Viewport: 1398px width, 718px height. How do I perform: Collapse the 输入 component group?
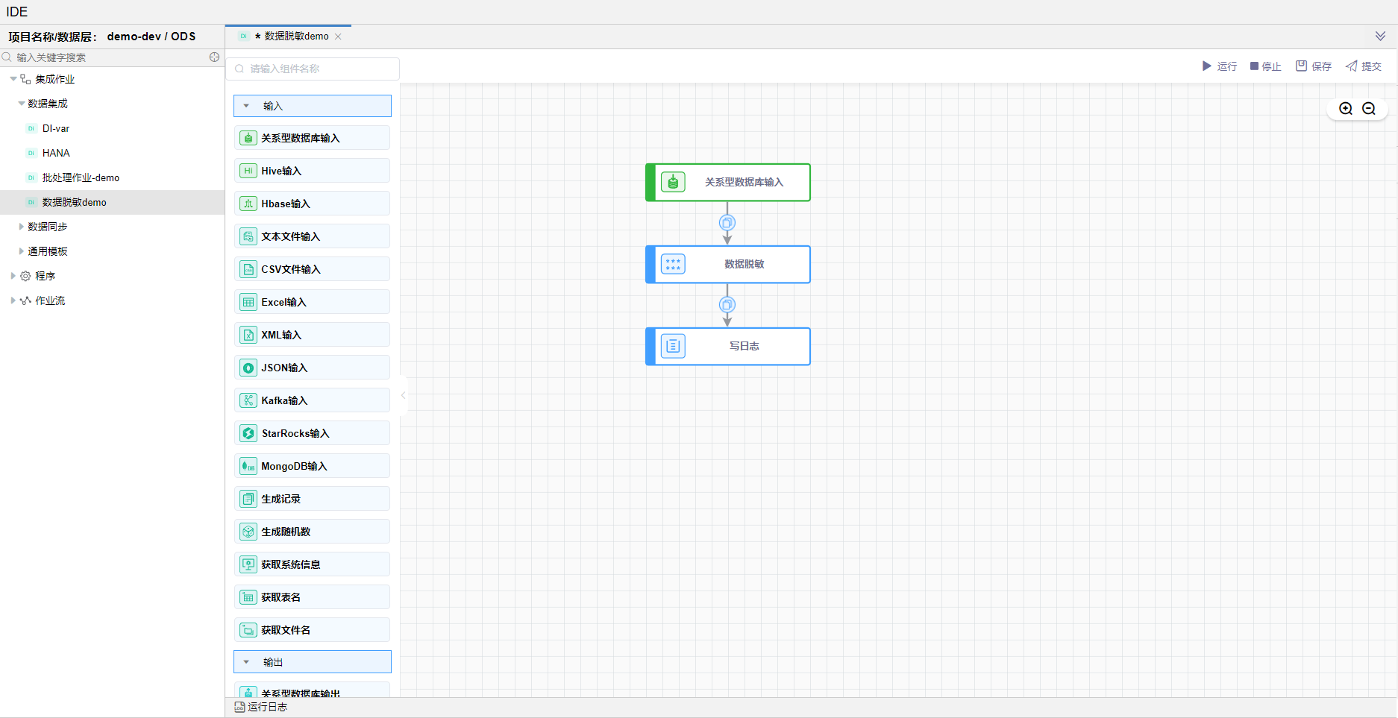coord(246,106)
